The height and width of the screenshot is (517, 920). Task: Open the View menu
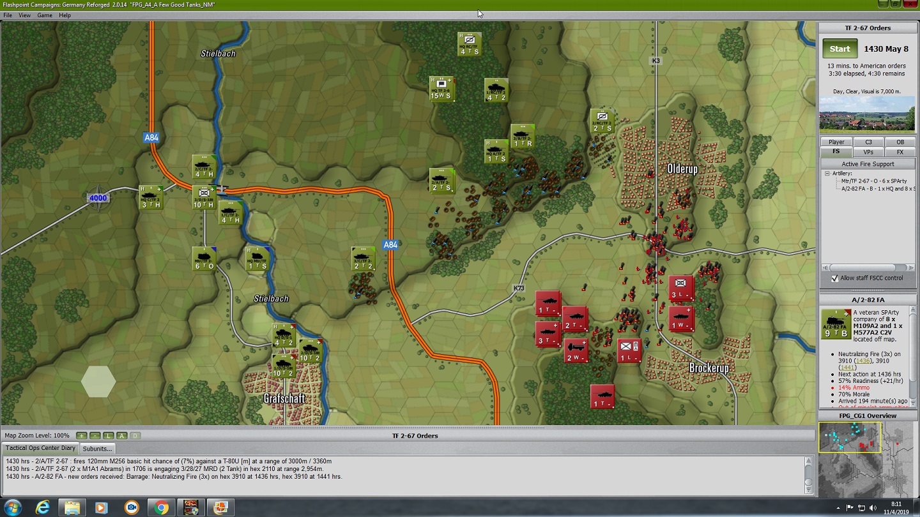[24, 15]
